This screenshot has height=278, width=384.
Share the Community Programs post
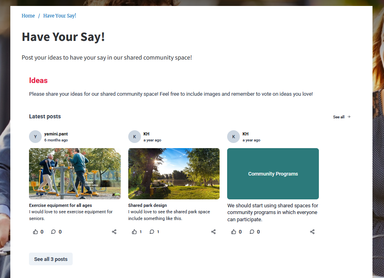click(312, 232)
